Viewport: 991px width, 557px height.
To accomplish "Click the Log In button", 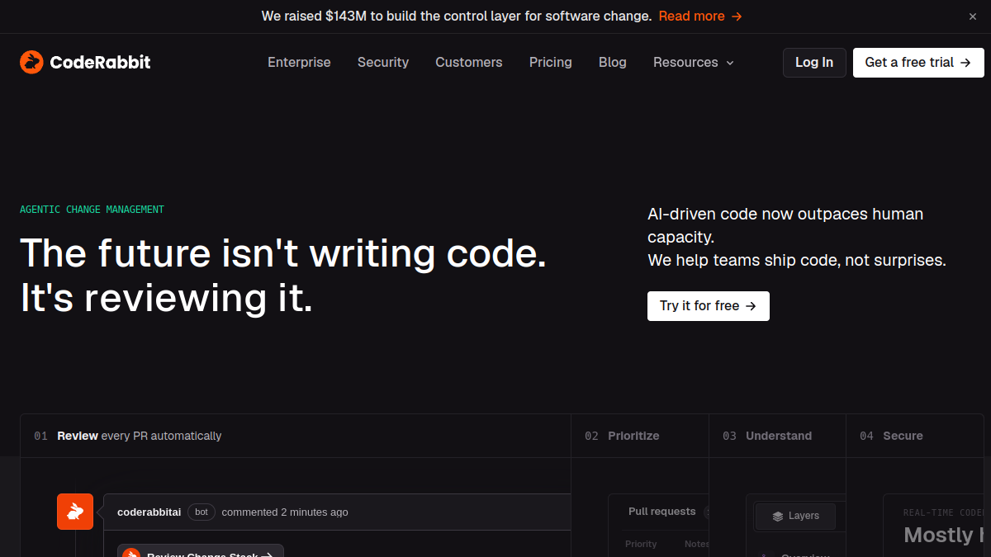I will (x=814, y=63).
